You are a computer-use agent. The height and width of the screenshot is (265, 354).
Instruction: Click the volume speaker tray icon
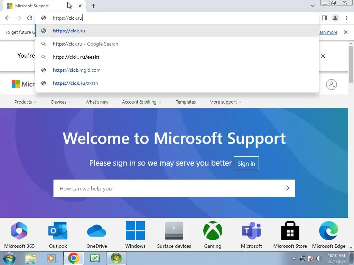tap(319, 258)
